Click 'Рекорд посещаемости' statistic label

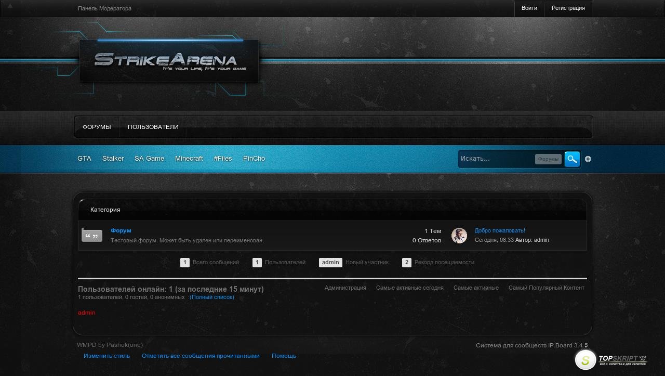[444, 263]
